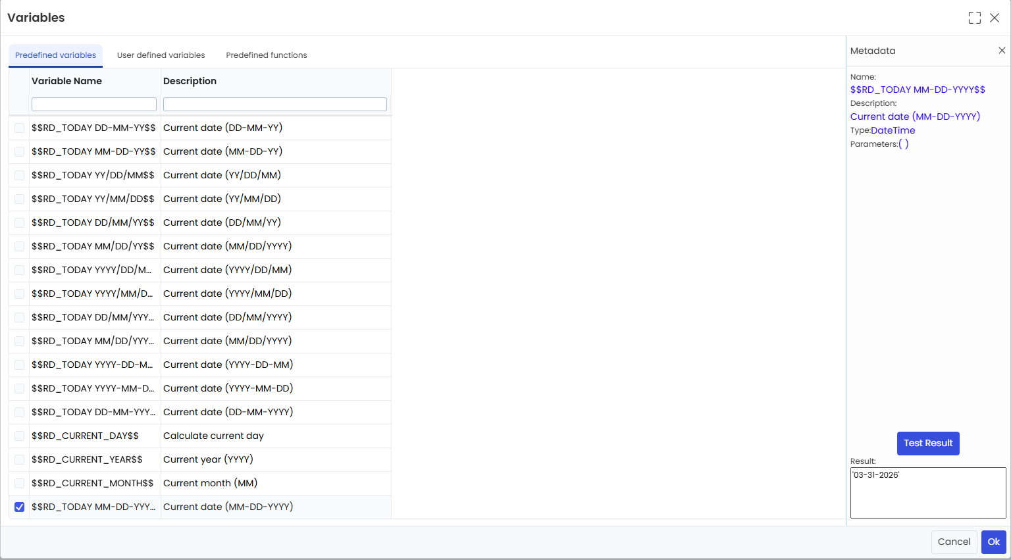
Task: Open the Predefined functions tab
Action: (267, 55)
